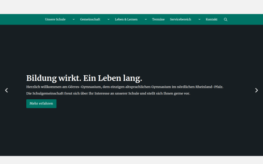Open the Gemeinschaft menu item

pos(90,19)
